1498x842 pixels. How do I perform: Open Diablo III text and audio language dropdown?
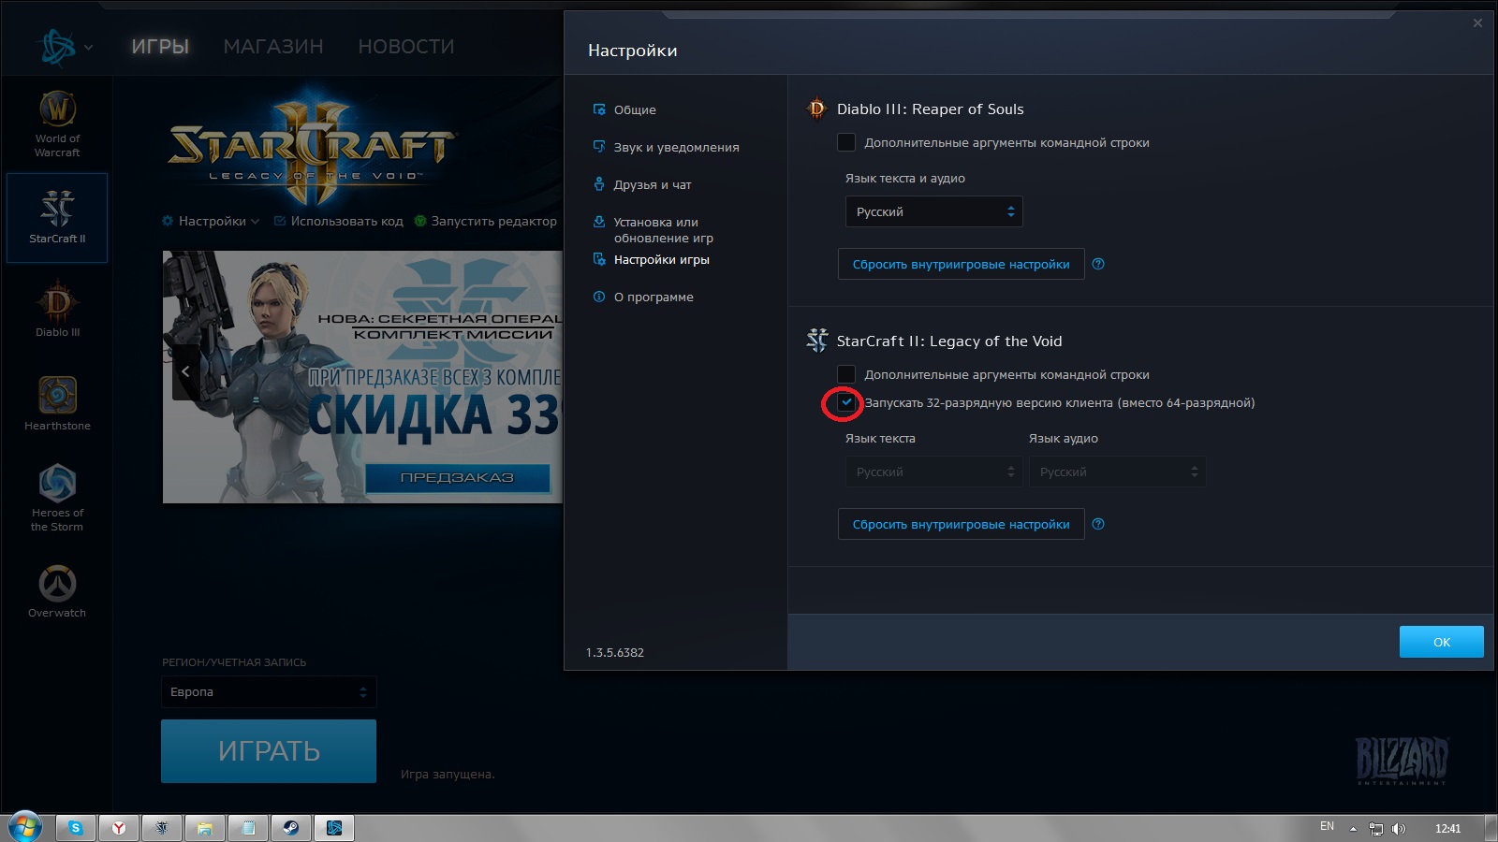pyautogui.click(x=934, y=211)
